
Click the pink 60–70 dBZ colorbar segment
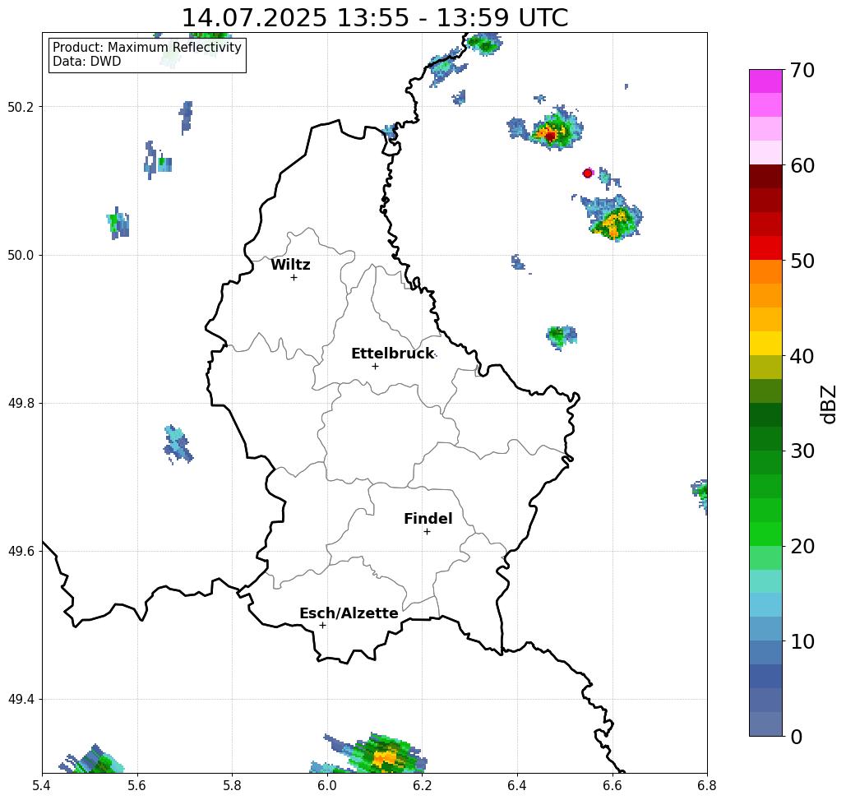click(765, 117)
